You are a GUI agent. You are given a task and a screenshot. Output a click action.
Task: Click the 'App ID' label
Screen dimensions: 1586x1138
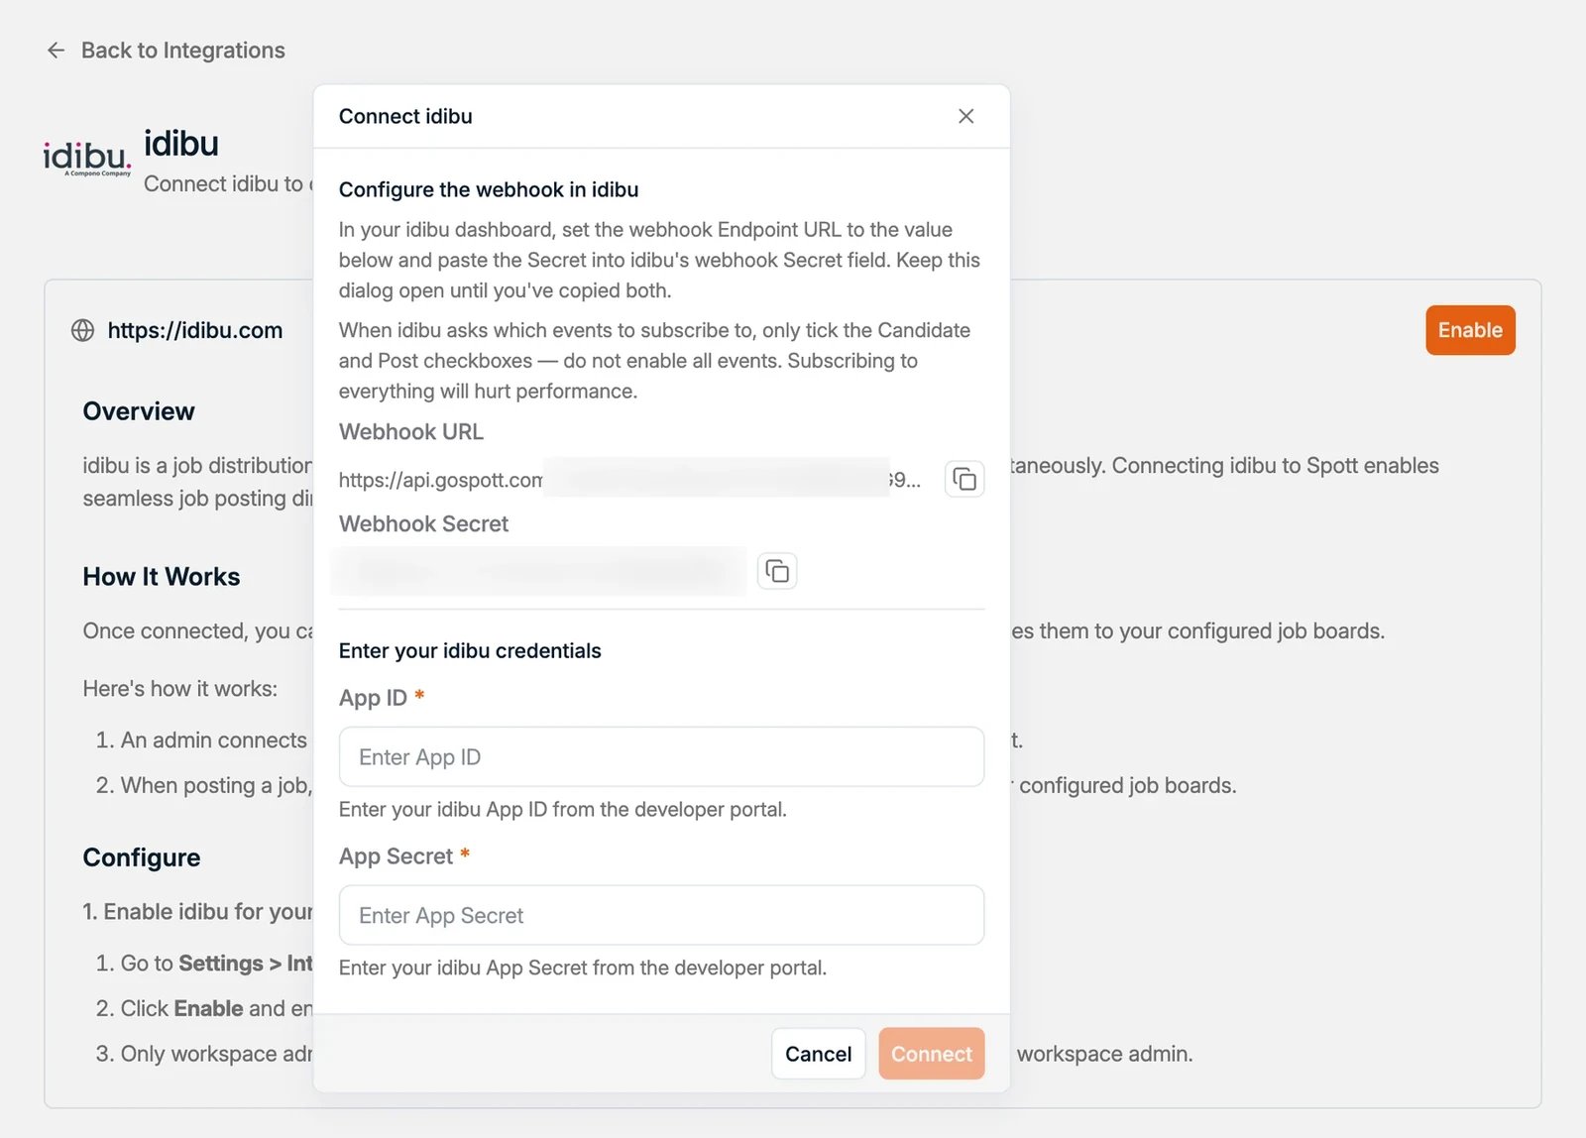[373, 698]
